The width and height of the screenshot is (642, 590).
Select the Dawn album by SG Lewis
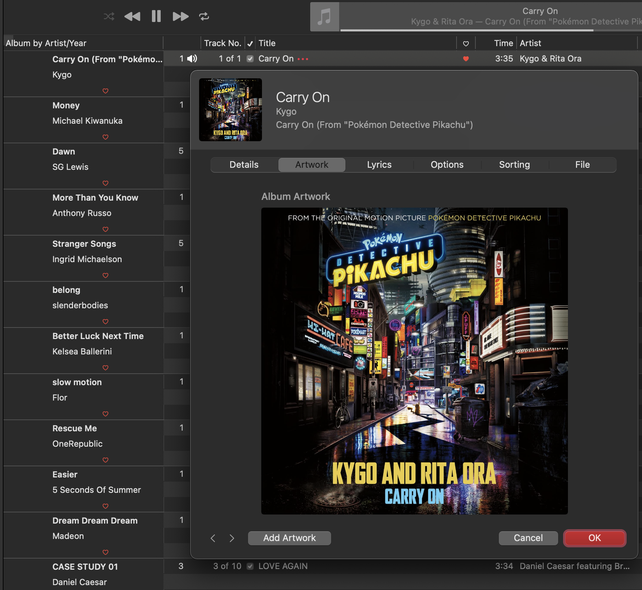pos(83,166)
